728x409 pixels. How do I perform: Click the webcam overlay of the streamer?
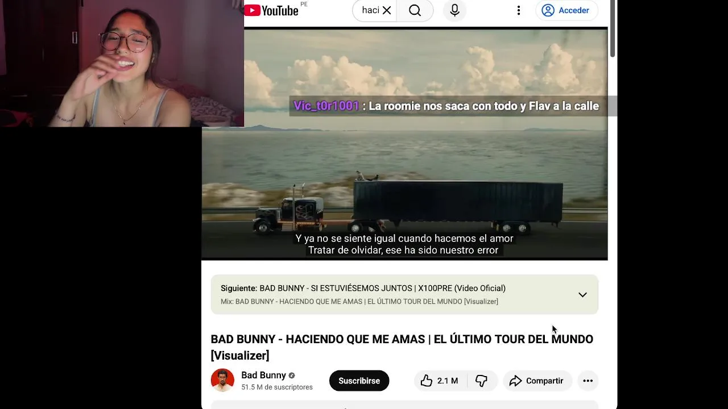click(122, 63)
